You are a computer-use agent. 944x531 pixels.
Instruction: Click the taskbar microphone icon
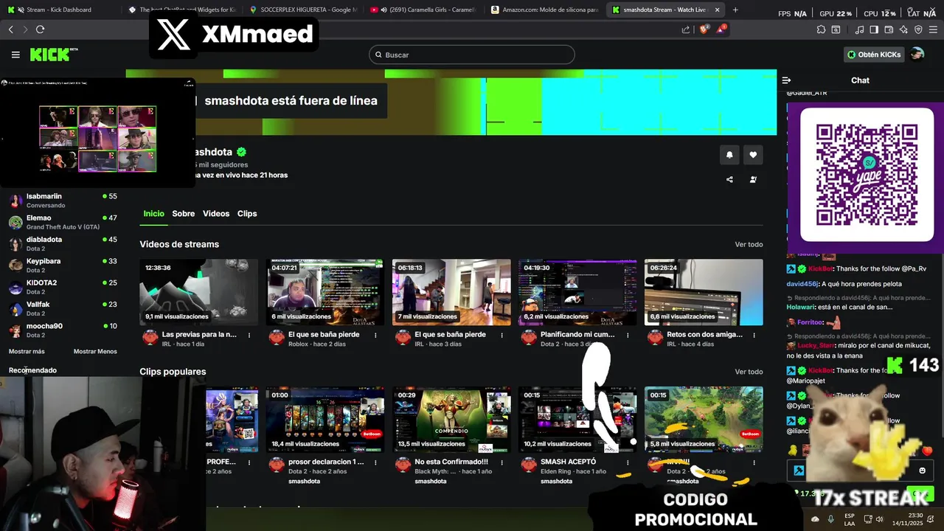click(x=831, y=519)
